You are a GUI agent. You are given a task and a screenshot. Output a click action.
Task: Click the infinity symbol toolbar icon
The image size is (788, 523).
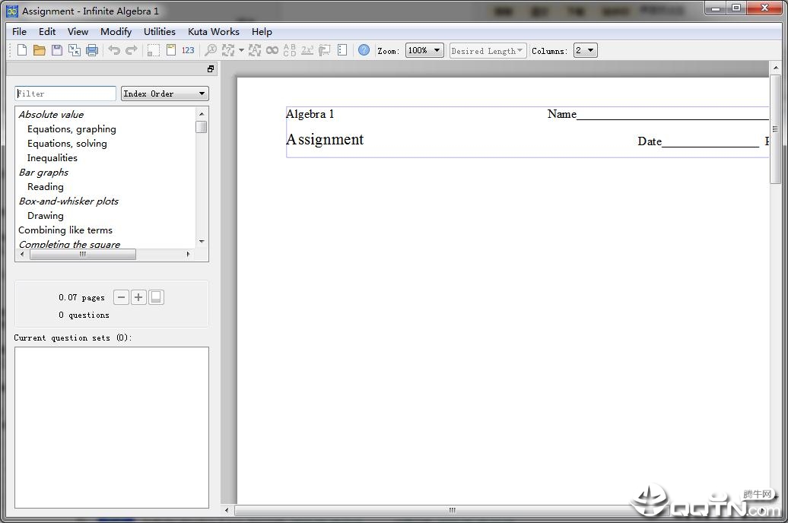(x=272, y=49)
